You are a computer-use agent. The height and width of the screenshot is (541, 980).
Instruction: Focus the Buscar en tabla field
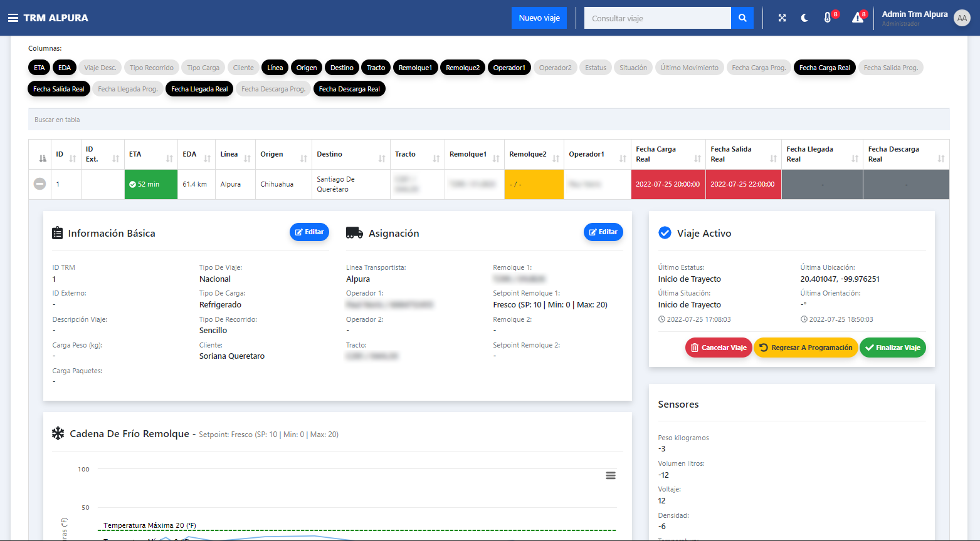488,120
